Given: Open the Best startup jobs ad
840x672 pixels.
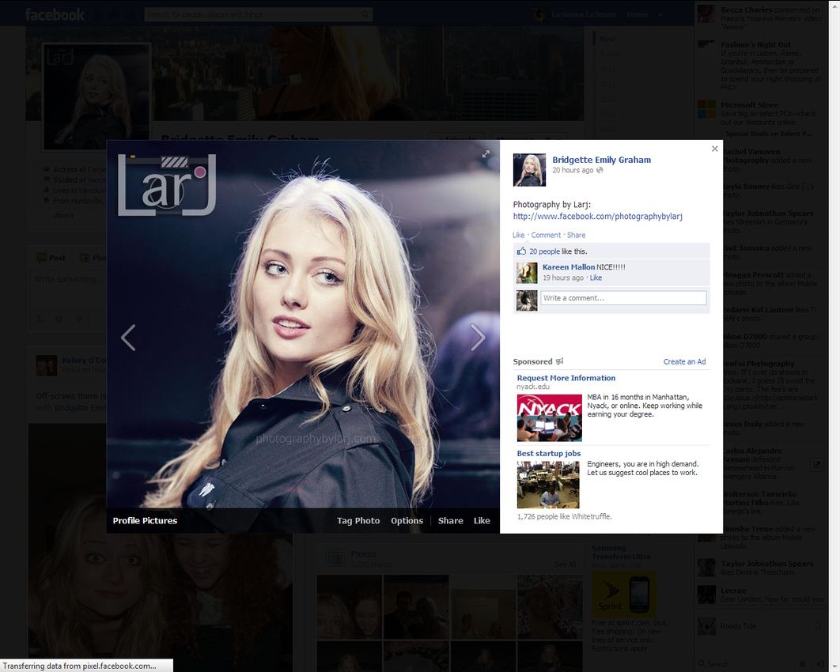Looking at the screenshot, I should [549, 454].
